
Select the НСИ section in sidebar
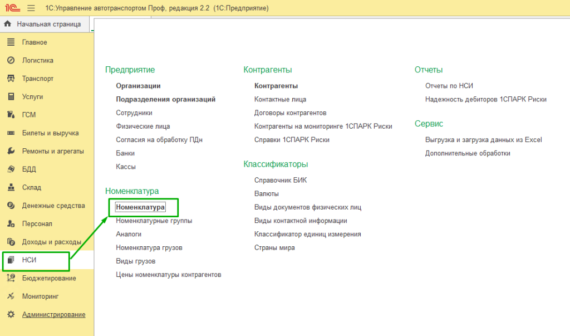(x=30, y=260)
